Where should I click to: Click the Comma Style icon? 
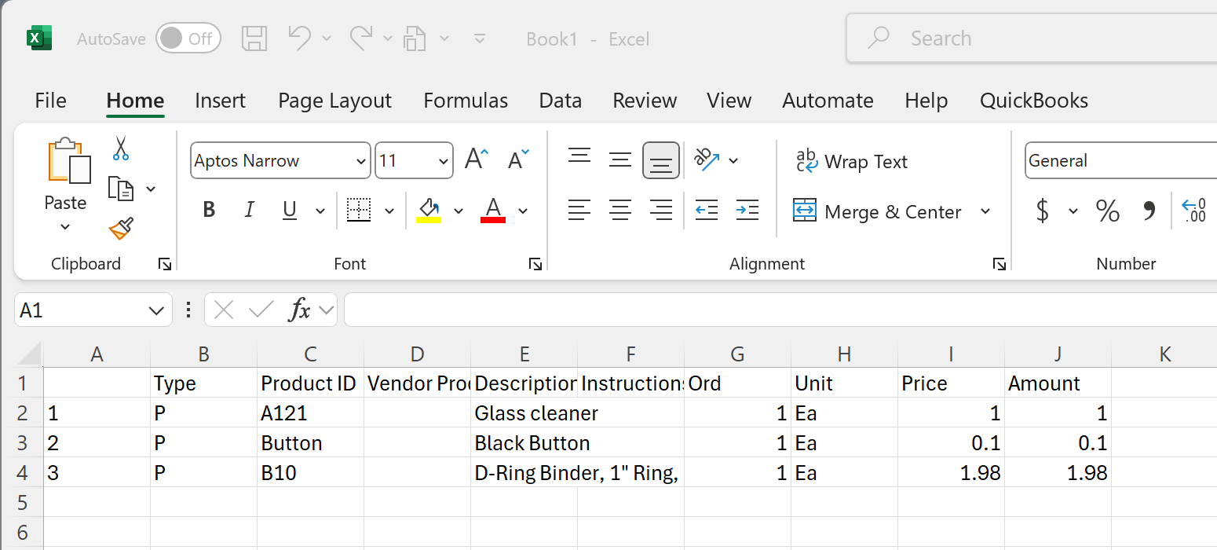1149,210
